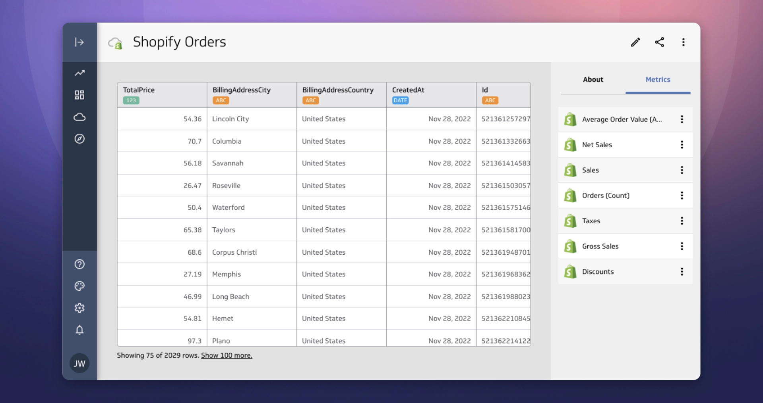Click the 123 type badge under TotalPrice
The image size is (763, 403).
point(131,100)
